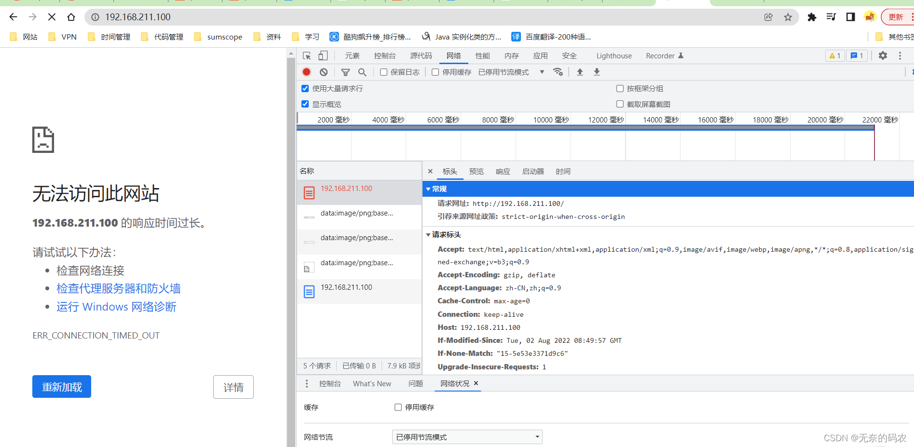914x447 pixels.
Task: Open the extensions puzzle icon
Action: pos(812,17)
